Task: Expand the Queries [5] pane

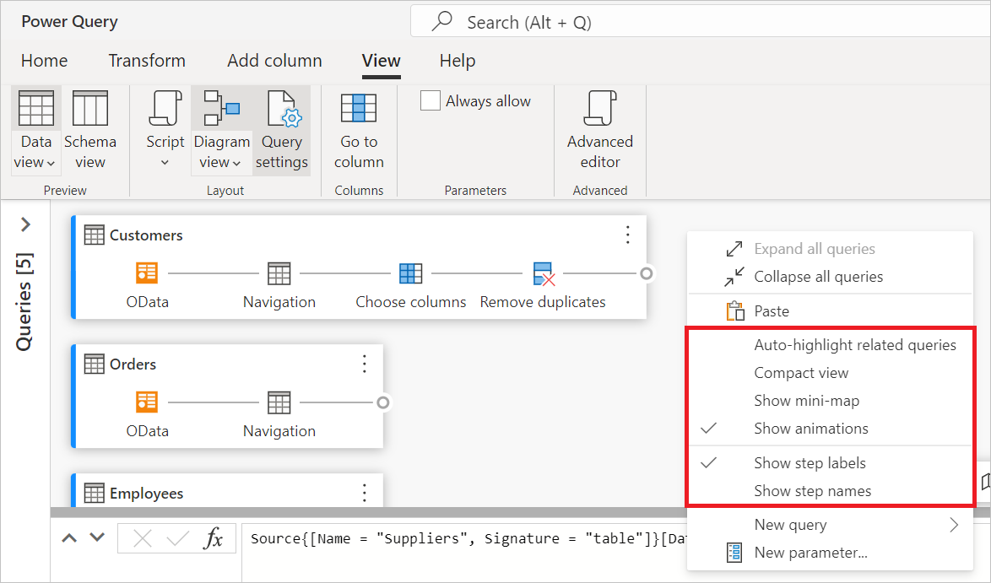Action: tap(25, 224)
